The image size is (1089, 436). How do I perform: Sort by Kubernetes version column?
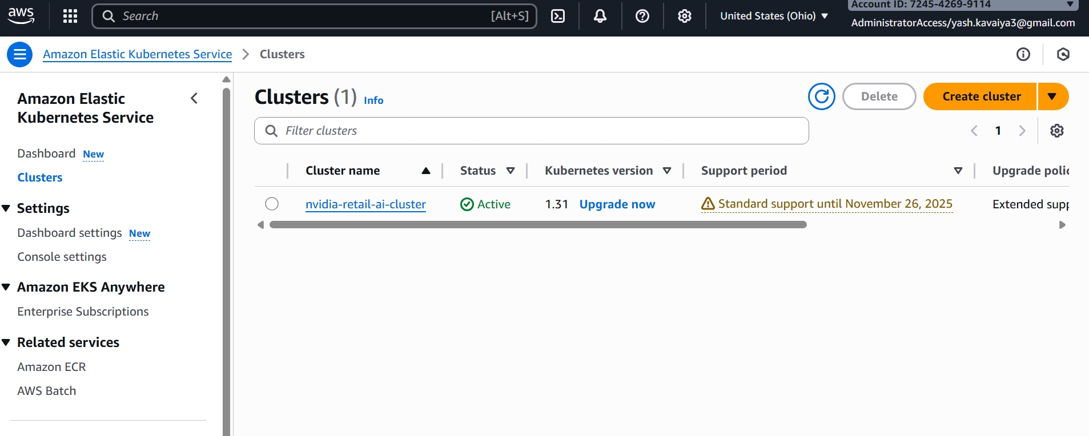667,171
